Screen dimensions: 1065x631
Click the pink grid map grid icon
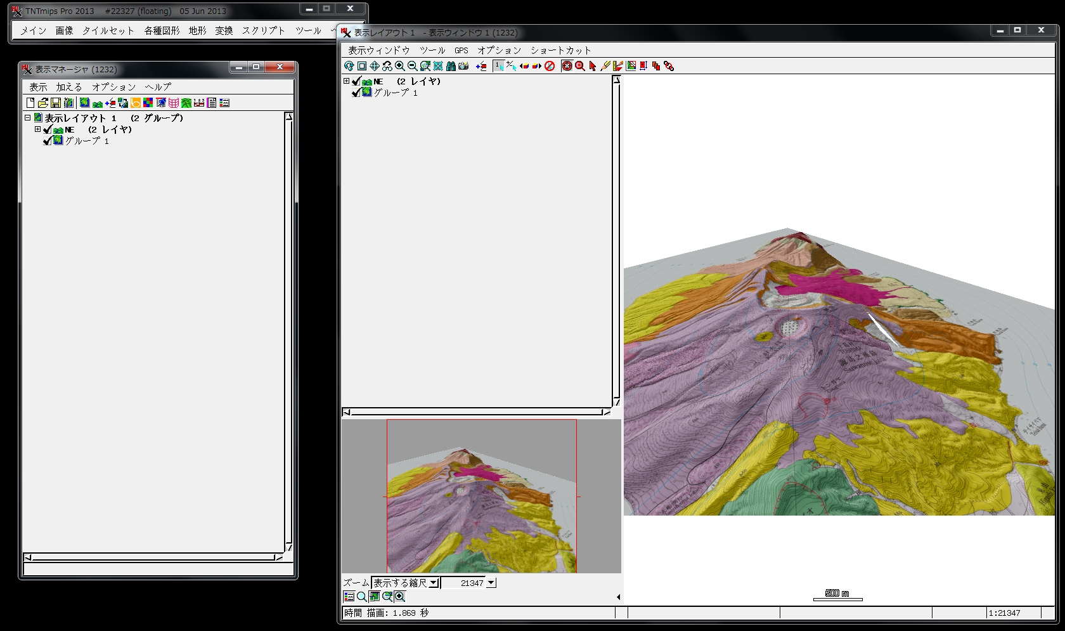tap(174, 103)
